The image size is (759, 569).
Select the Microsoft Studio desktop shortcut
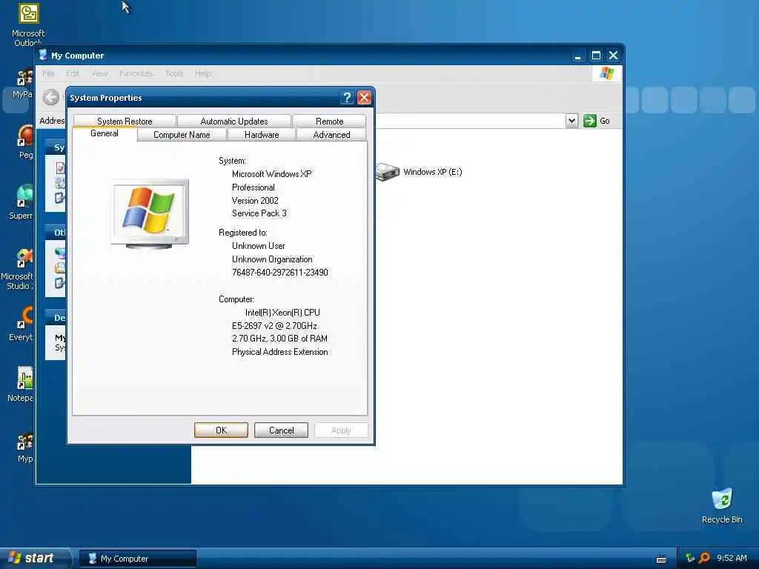[24, 259]
